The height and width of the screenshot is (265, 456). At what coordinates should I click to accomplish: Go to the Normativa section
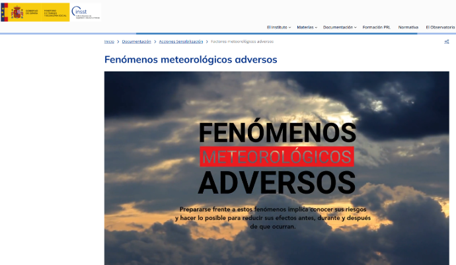[408, 27]
